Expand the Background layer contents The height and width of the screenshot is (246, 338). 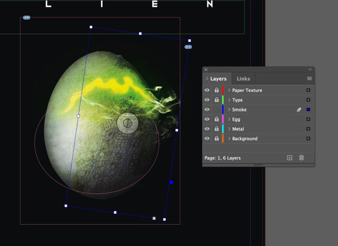[x=229, y=138]
